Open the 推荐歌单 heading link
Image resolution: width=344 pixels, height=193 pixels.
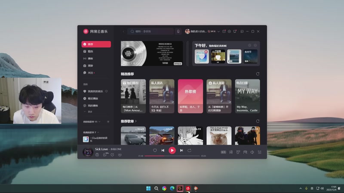click(x=129, y=121)
